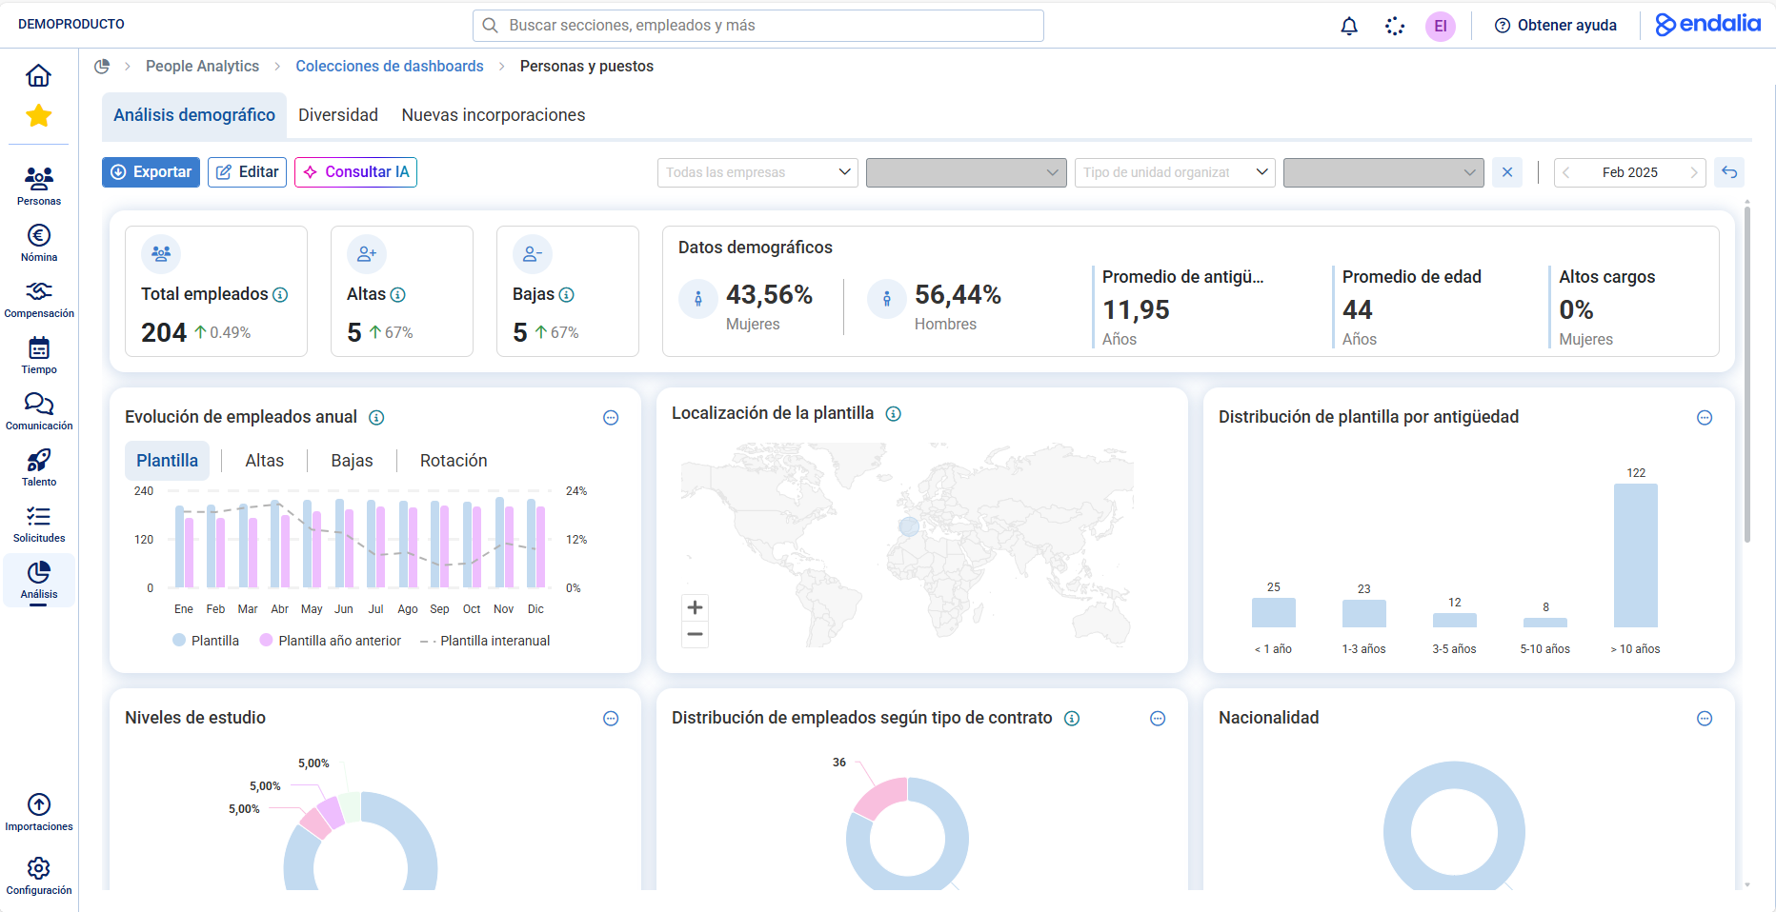
Task: Click breadcrumb pie chart icon
Action: click(x=102, y=66)
